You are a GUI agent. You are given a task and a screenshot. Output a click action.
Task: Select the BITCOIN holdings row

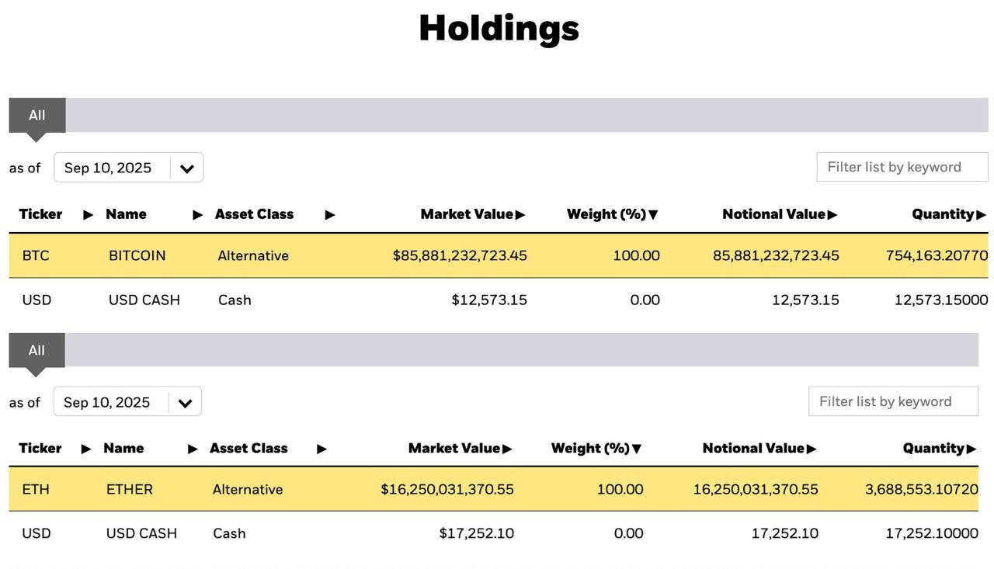point(499,255)
